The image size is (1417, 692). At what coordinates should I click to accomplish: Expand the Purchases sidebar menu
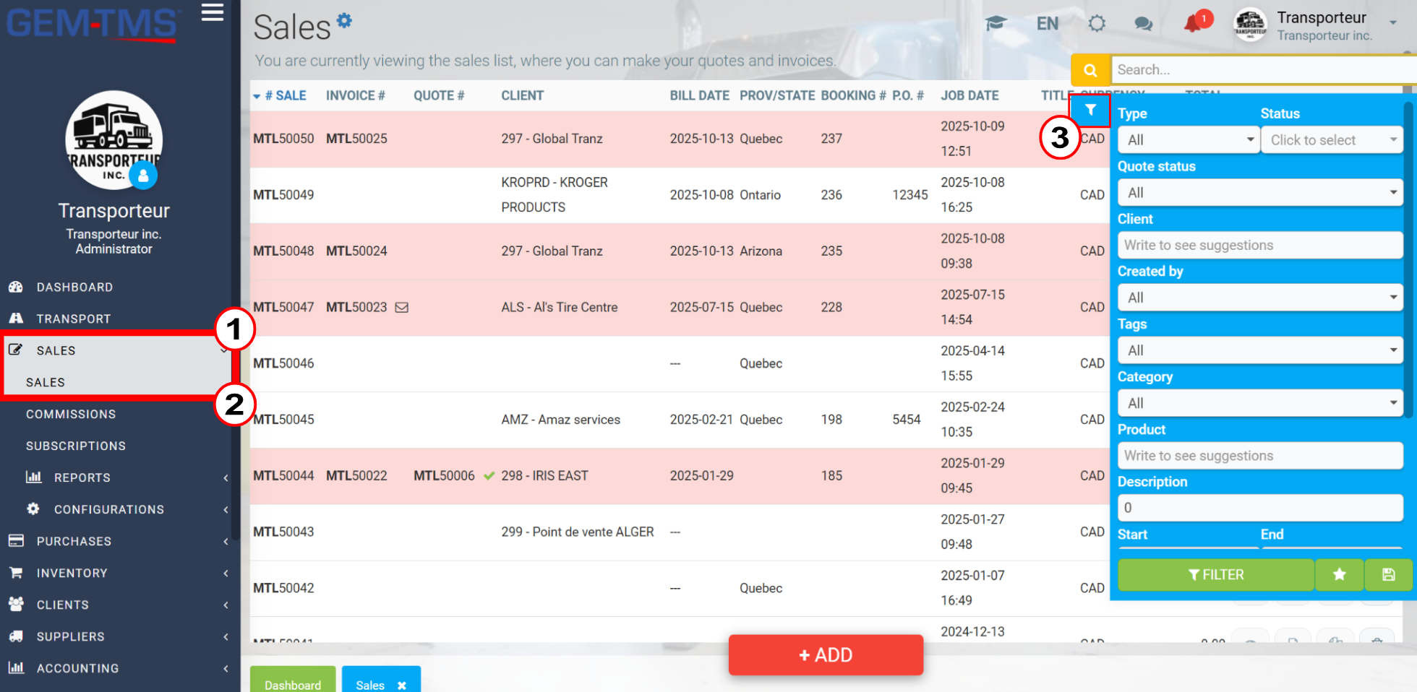pos(119,541)
